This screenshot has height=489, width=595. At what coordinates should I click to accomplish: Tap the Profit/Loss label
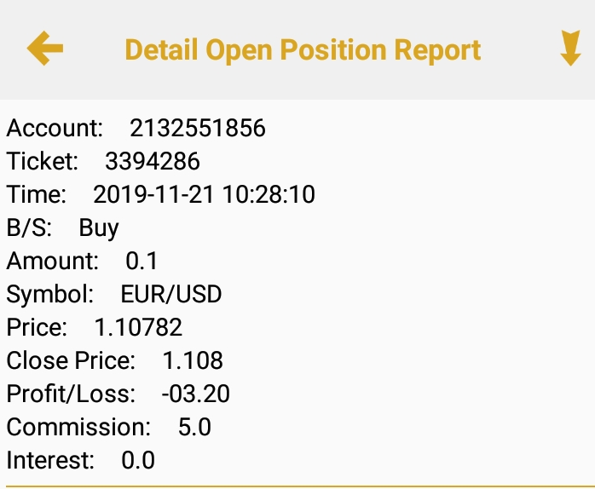click(x=71, y=394)
